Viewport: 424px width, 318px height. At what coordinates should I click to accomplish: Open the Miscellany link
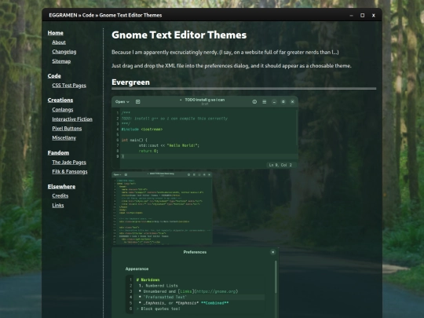point(64,138)
